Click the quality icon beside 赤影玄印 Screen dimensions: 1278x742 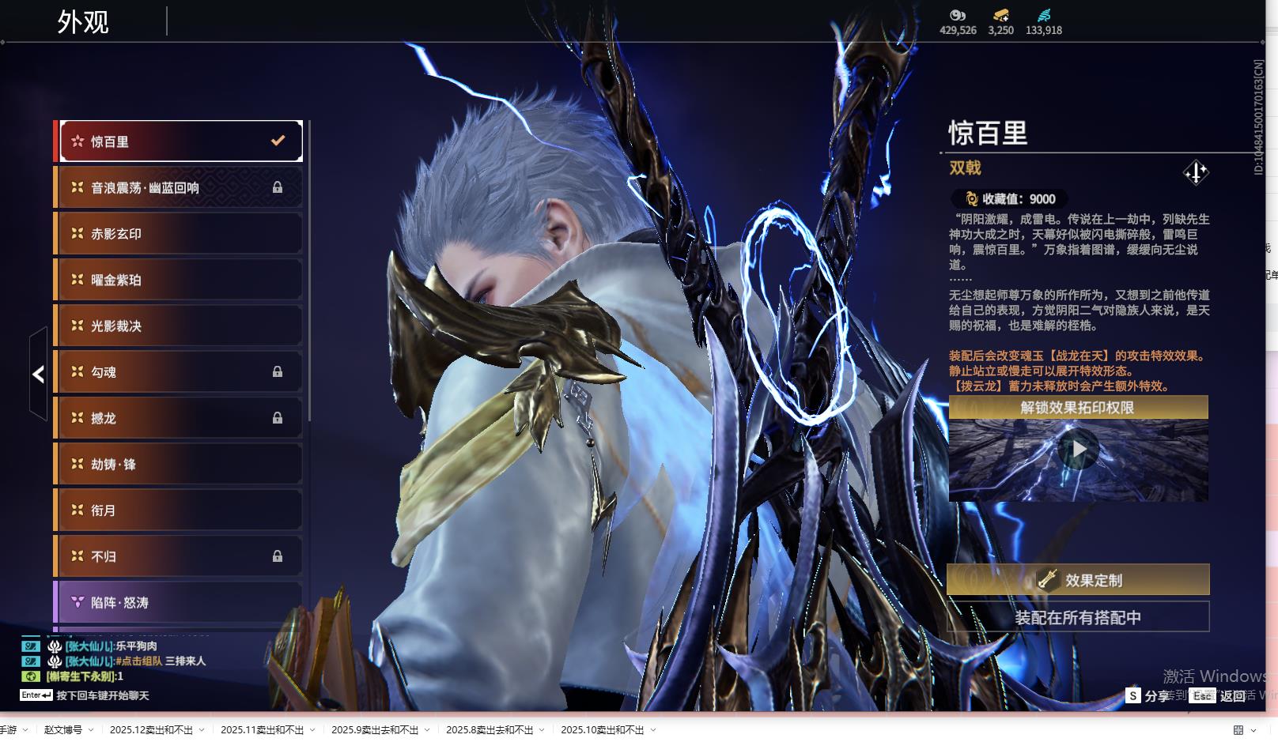(78, 233)
